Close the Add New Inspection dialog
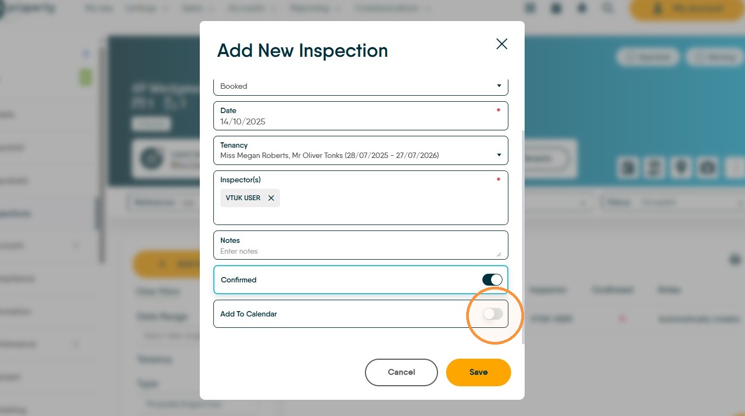The image size is (745, 416). tap(502, 44)
